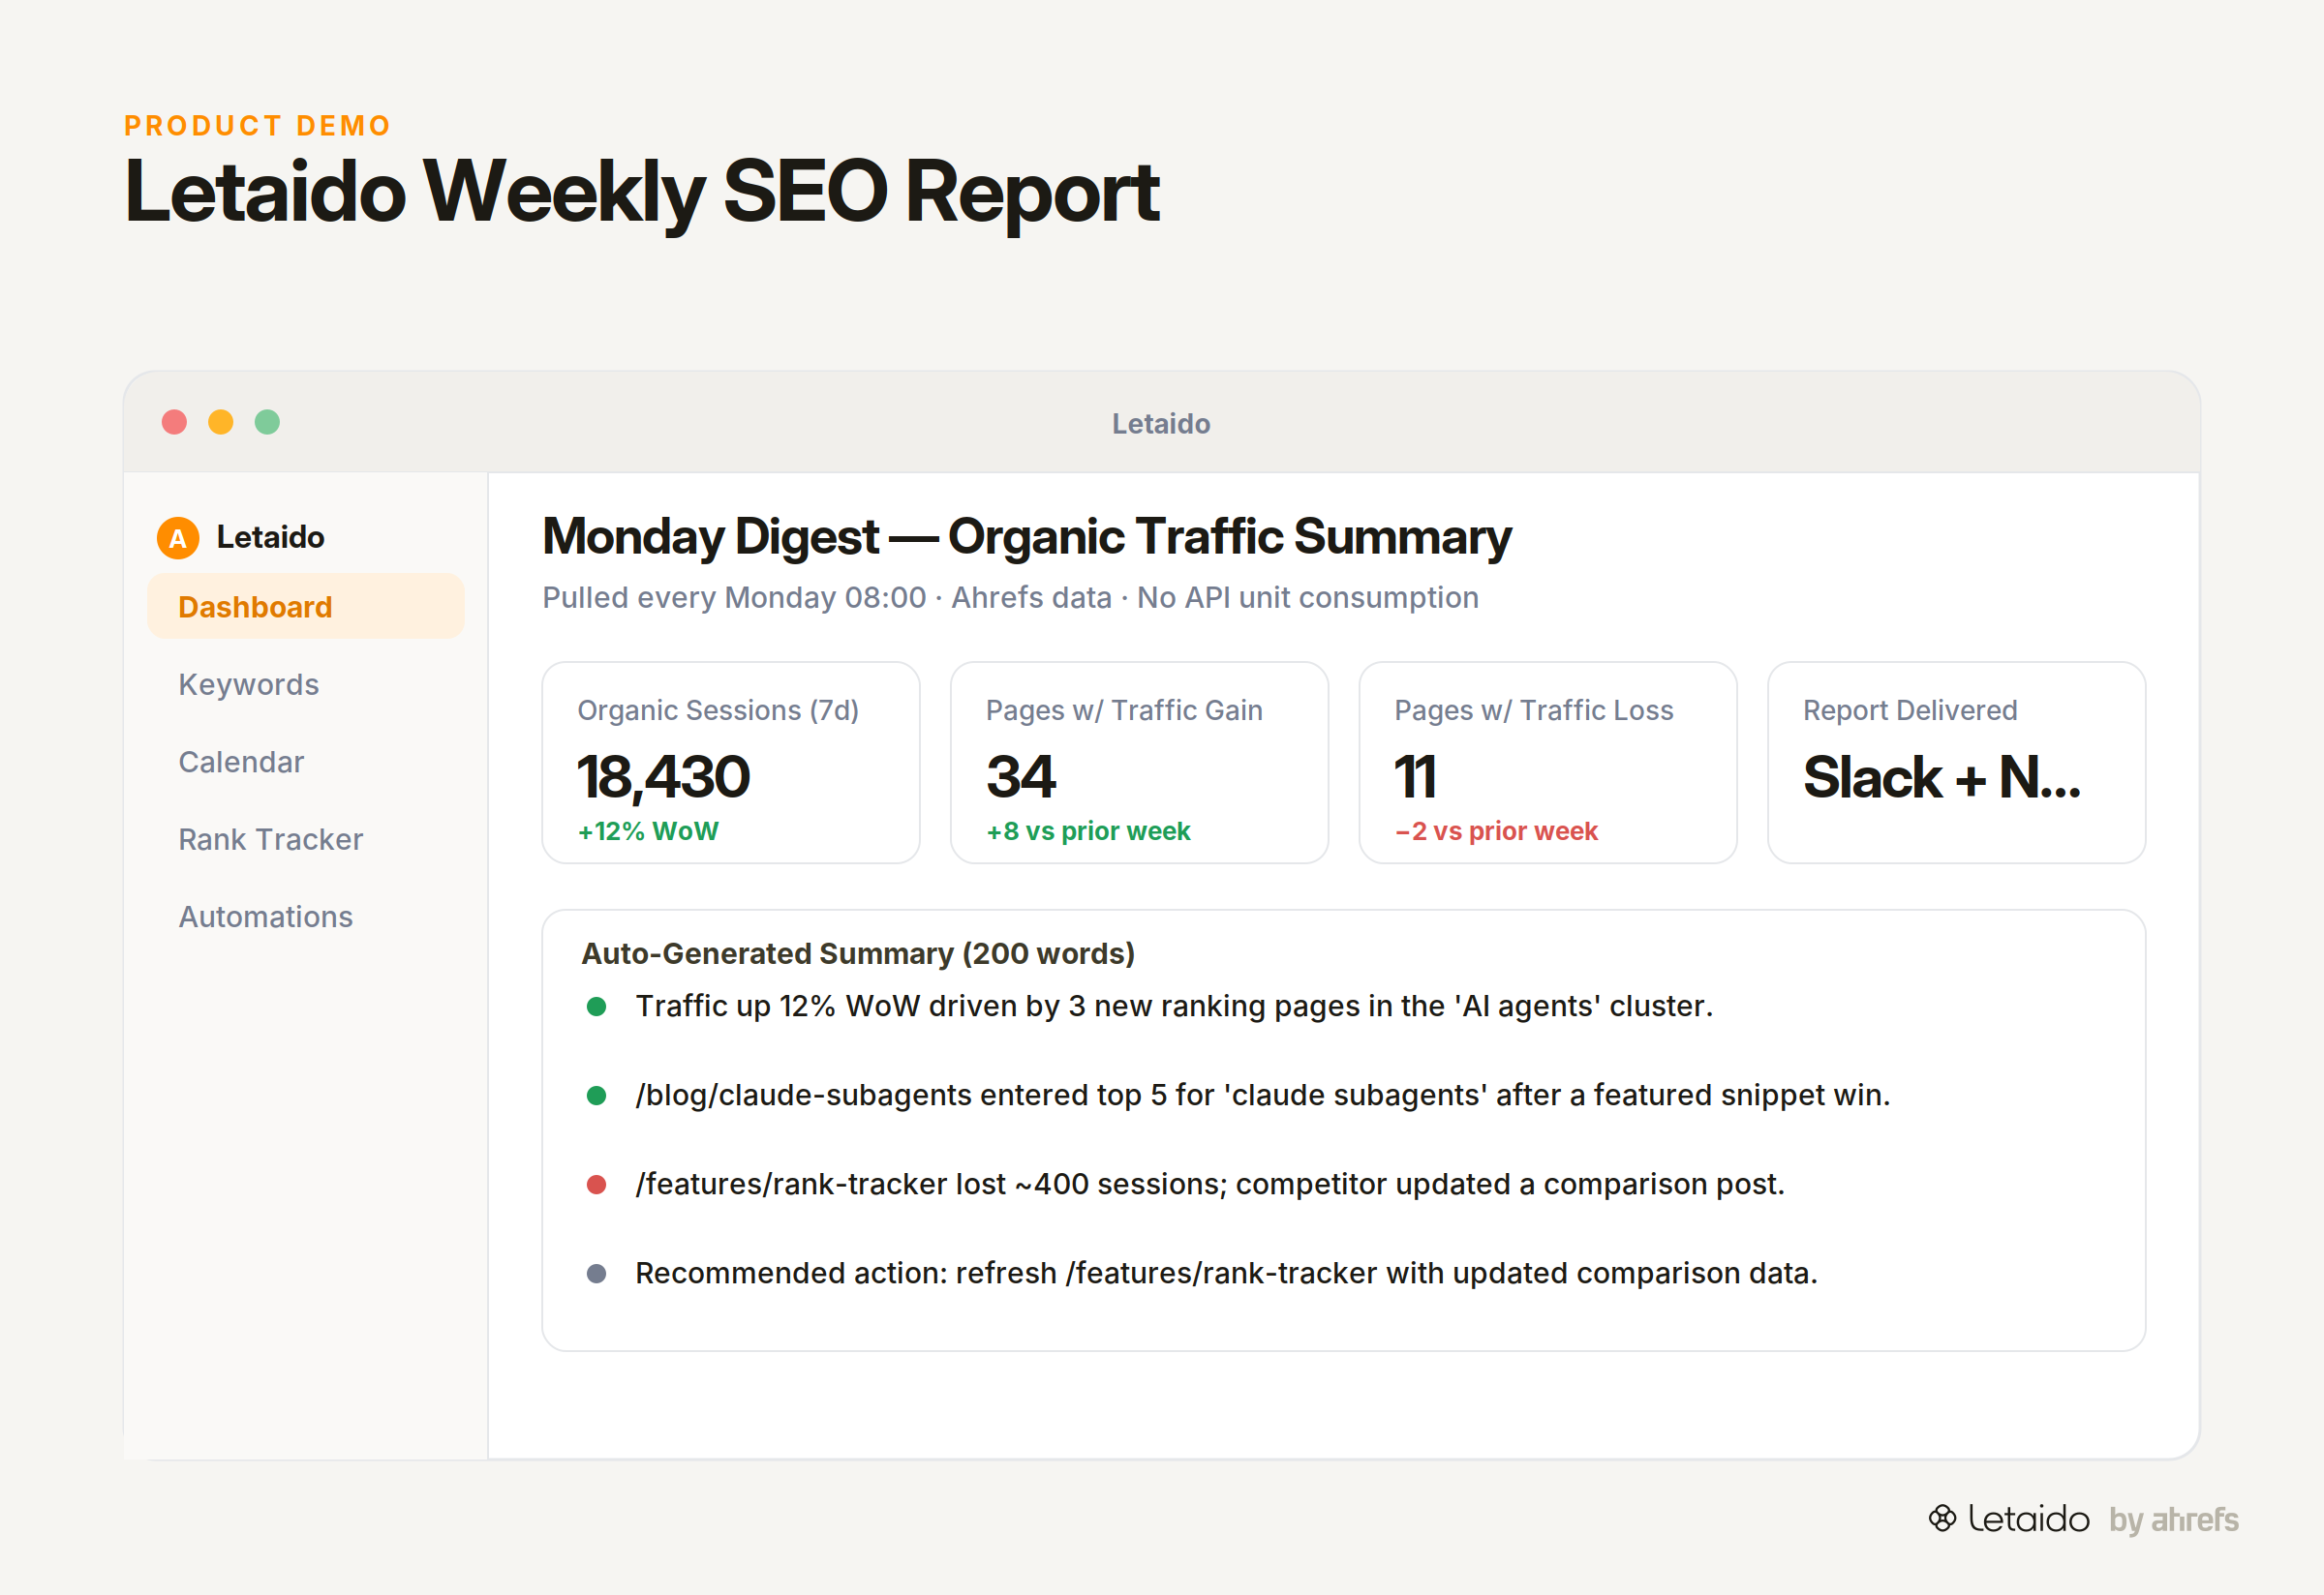Screen dimensions: 2324x1595
Task: Click the orange Letaido avatar icon
Action: point(178,538)
